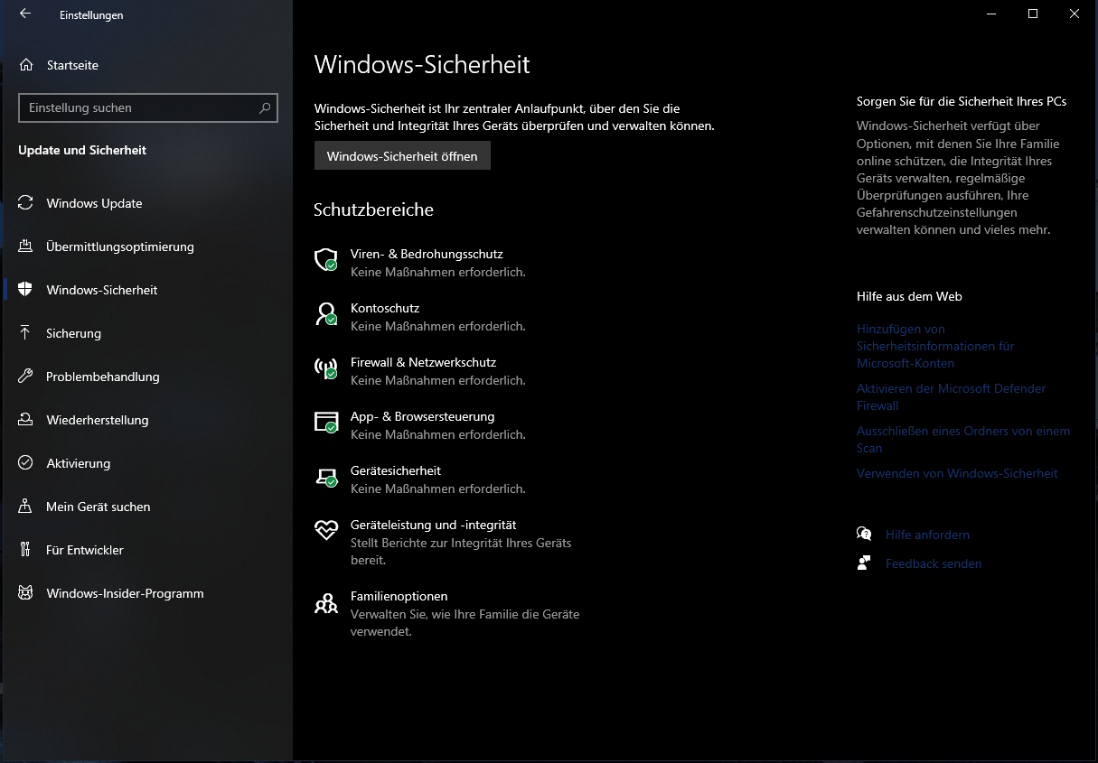Click the Hilfe anfordern link

coord(927,535)
